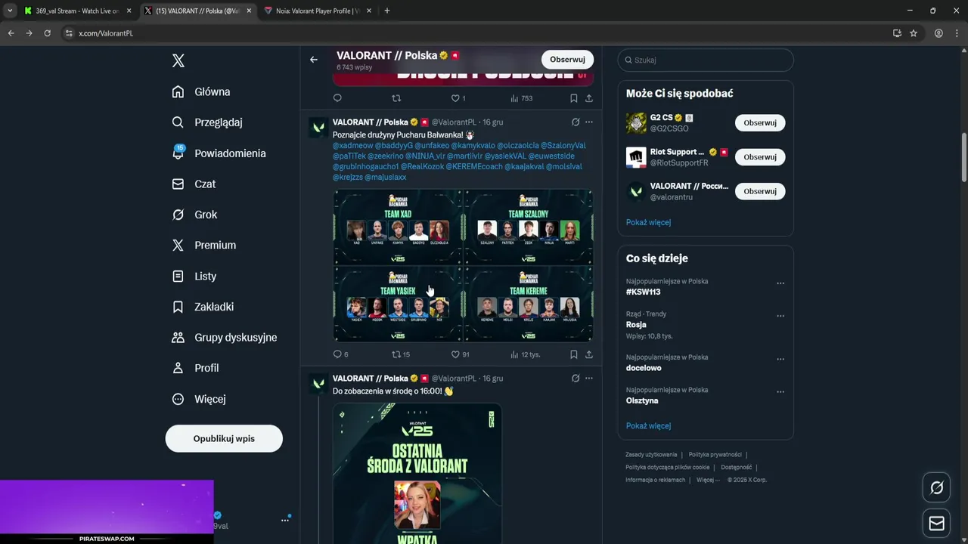Bookmark the Puchar Bałwanka team post
The image size is (968, 544).
pos(574,354)
